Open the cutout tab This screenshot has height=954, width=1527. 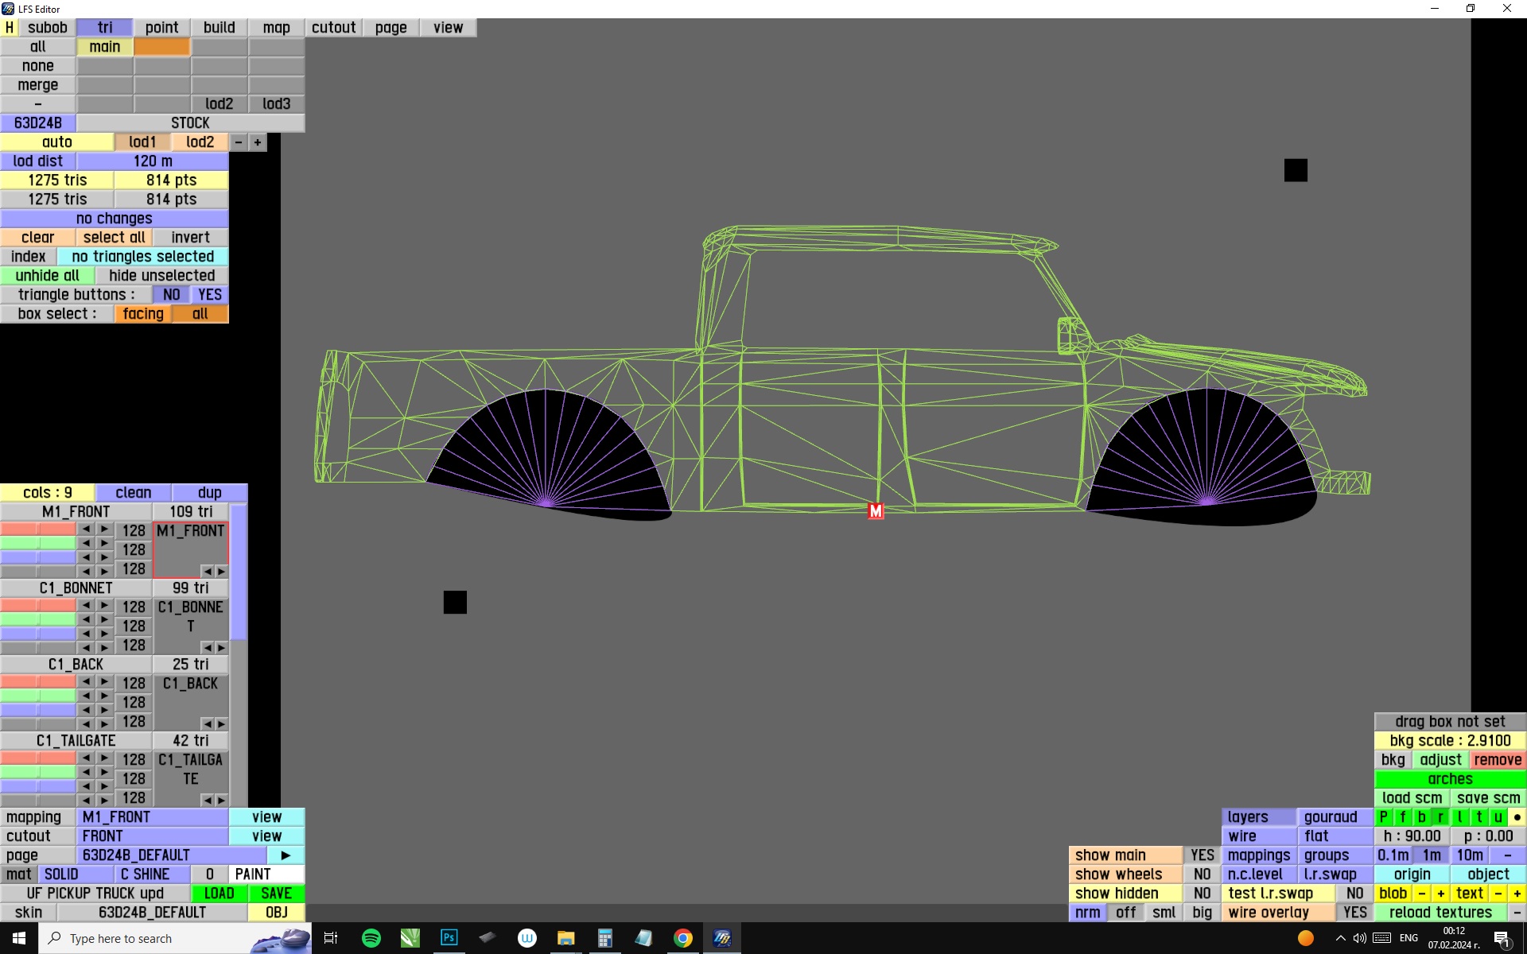333,28
